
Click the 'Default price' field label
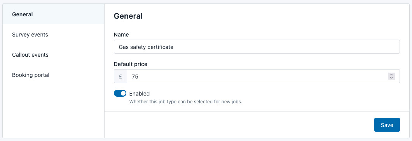click(x=131, y=64)
